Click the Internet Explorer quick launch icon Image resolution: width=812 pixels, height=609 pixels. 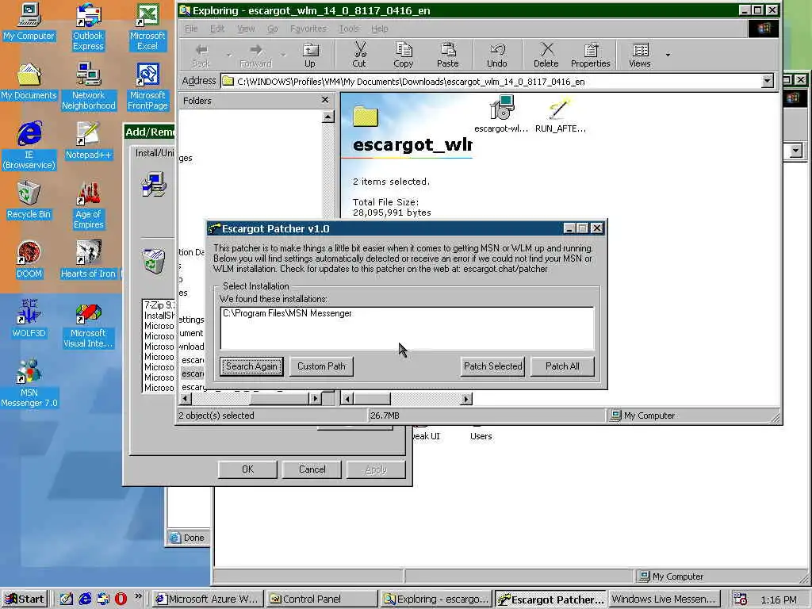[84, 599]
